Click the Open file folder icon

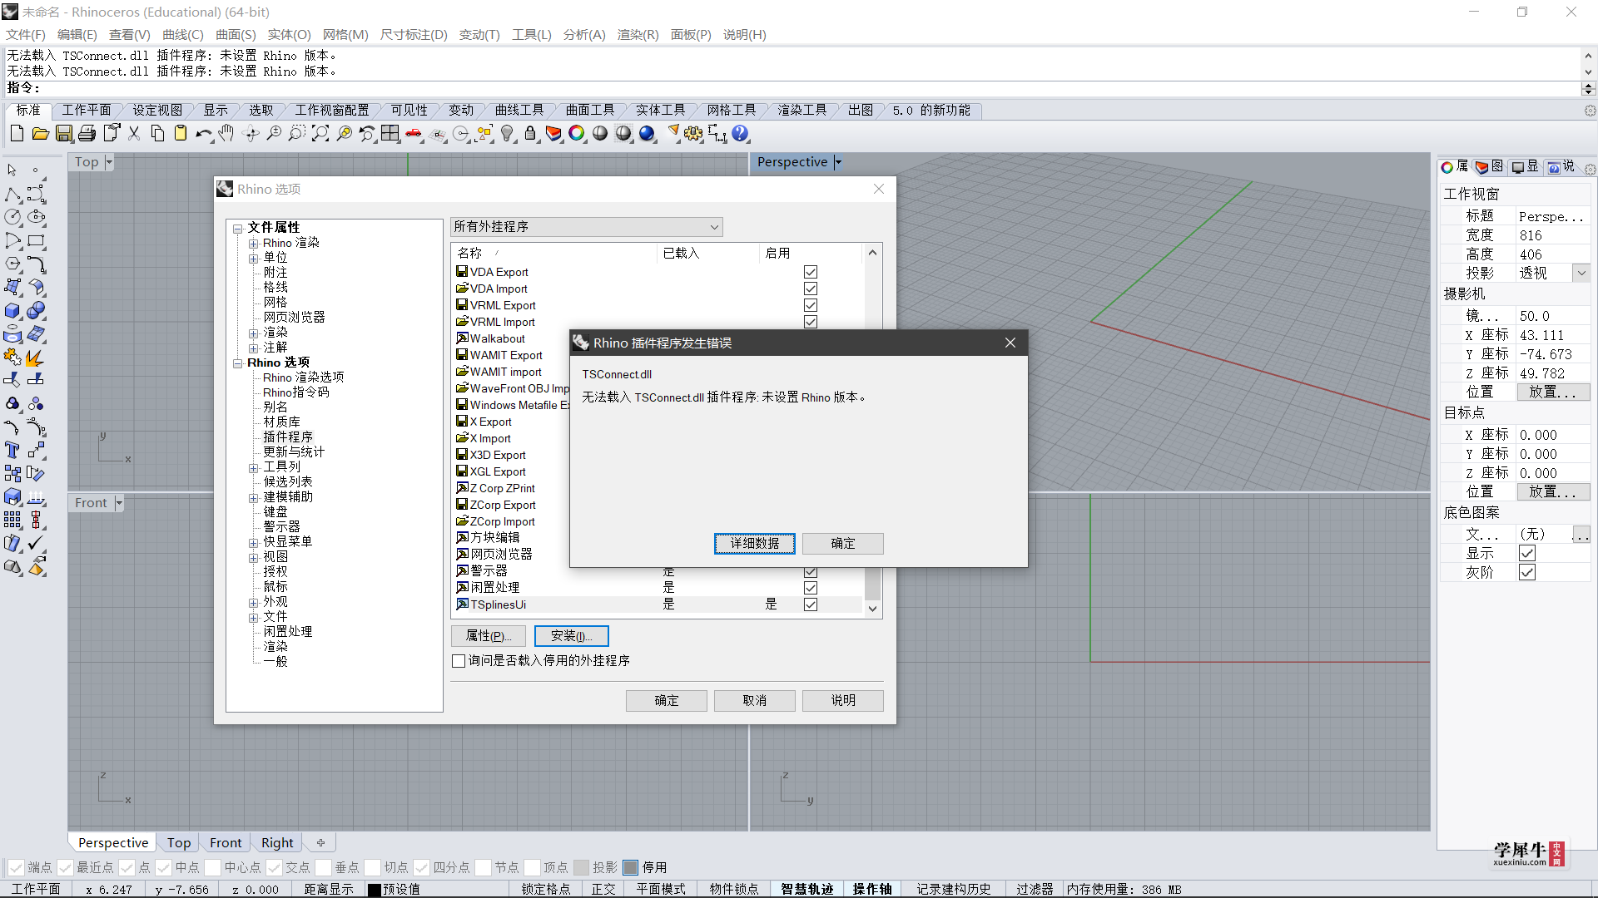(40, 133)
